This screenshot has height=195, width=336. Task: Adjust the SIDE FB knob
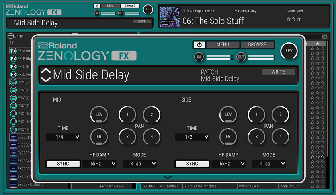pos(228,137)
